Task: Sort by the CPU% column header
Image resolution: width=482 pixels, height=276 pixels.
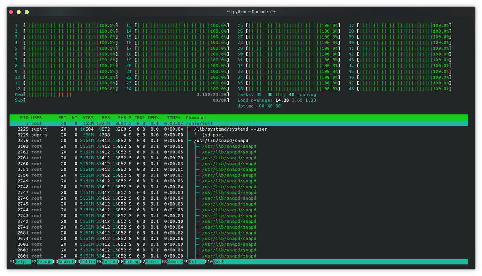Action: point(140,117)
